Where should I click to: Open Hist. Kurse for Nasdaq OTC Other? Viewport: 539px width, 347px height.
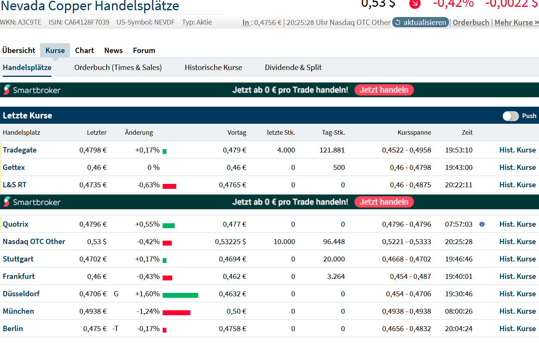click(517, 242)
